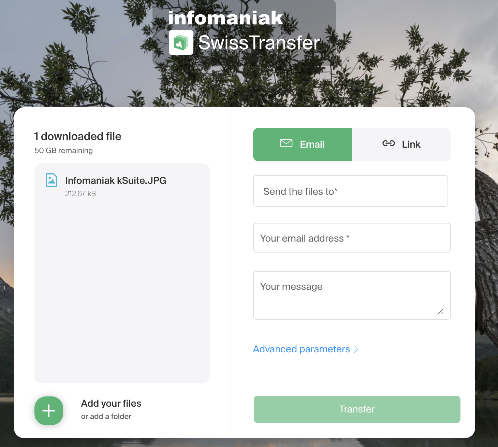
Task: Open Advanced parameters link
Action: pyautogui.click(x=302, y=349)
